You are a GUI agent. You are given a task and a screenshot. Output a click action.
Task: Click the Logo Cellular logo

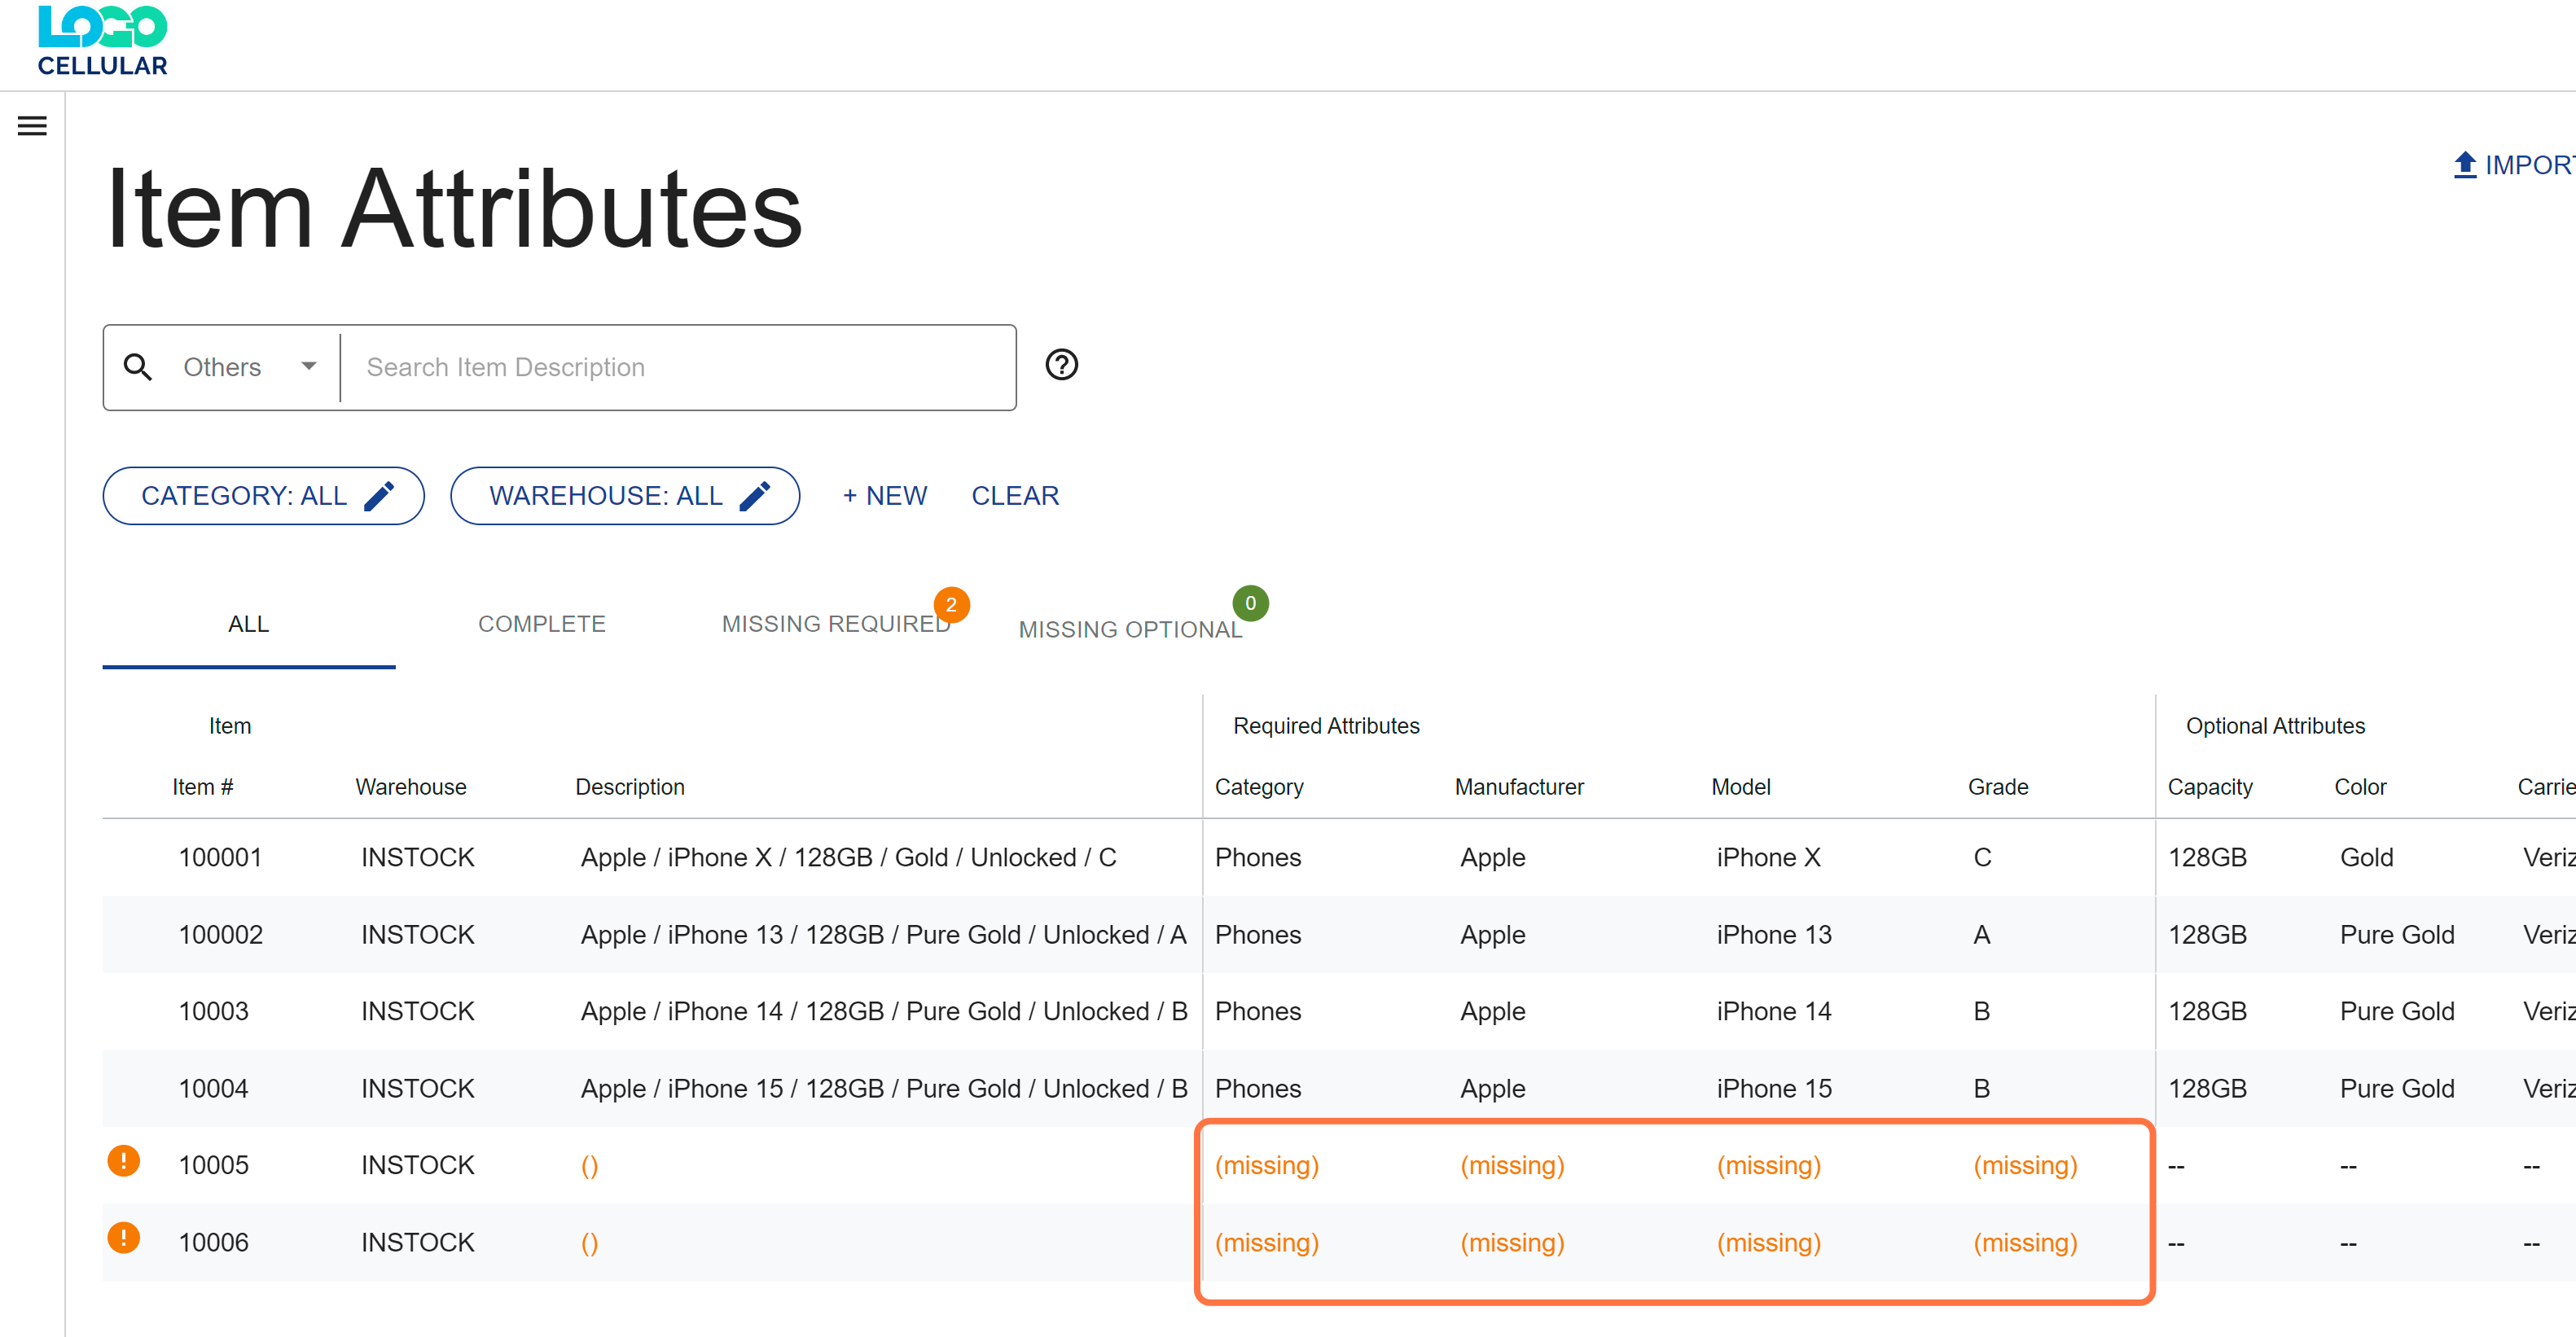pyautogui.click(x=102, y=41)
